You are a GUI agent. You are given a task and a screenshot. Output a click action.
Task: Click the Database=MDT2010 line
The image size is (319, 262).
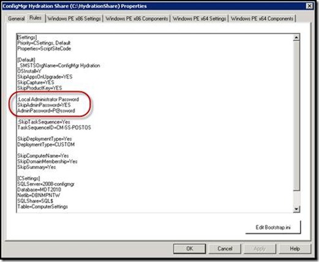(x=39, y=190)
